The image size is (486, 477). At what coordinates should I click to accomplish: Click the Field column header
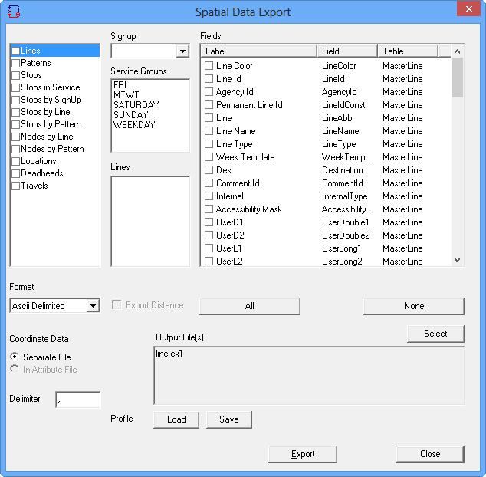point(347,51)
